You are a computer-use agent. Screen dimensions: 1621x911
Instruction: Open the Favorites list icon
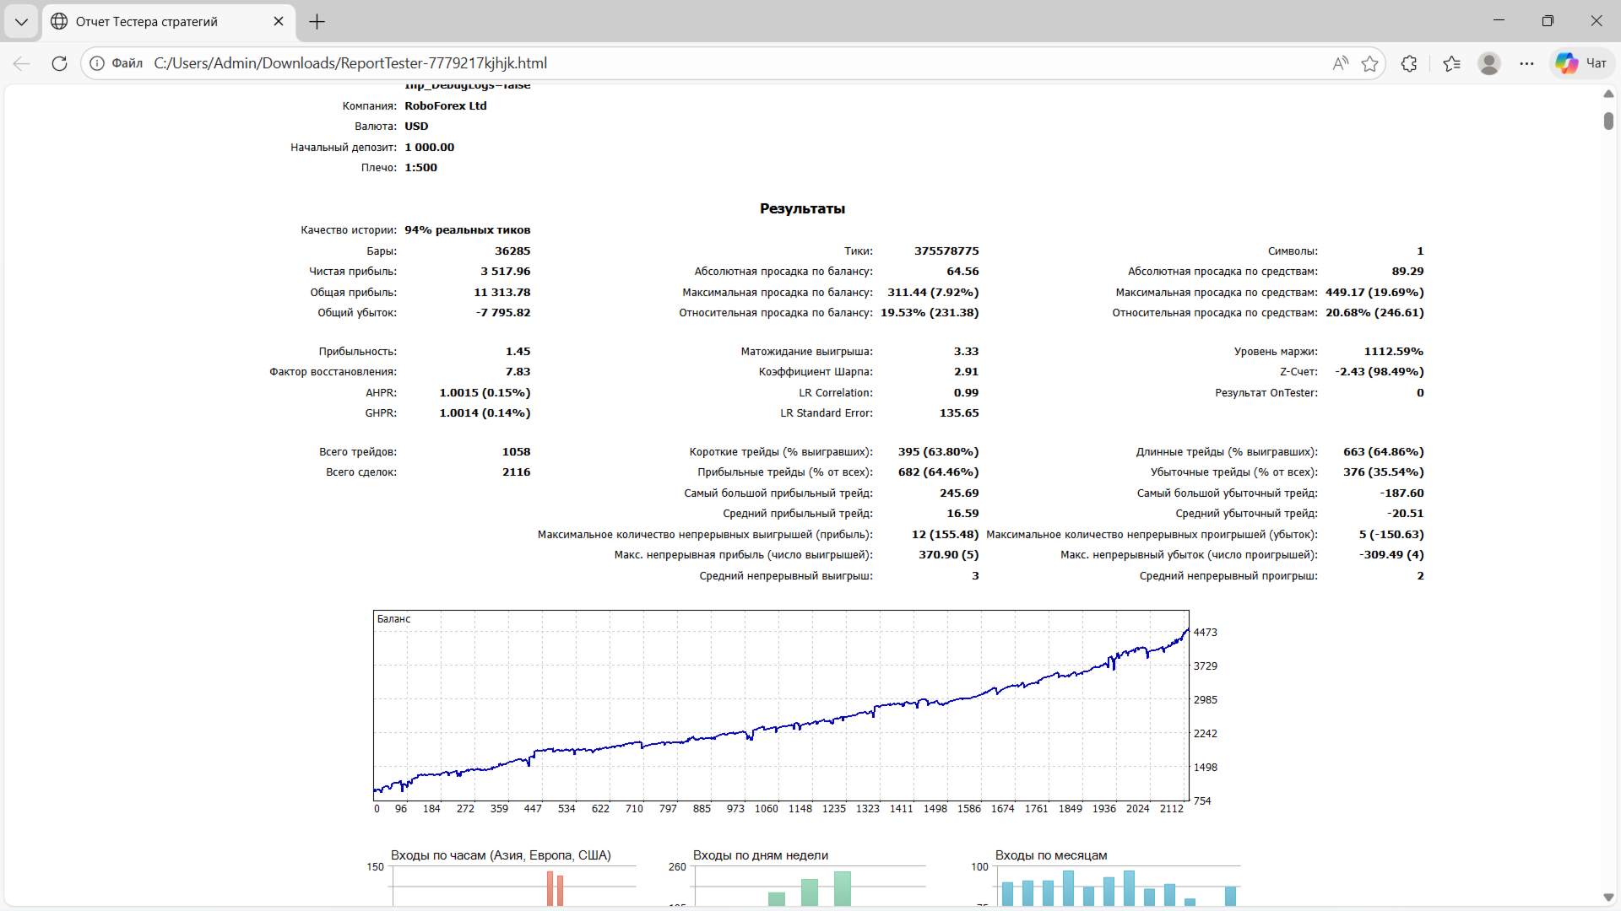[x=1452, y=63]
